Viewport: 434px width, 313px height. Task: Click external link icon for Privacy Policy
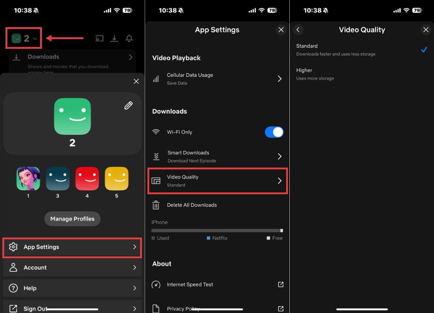click(x=281, y=308)
